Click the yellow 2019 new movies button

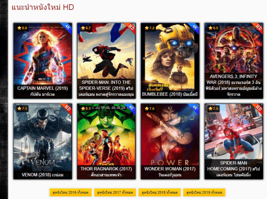pyautogui.click(x=204, y=192)
